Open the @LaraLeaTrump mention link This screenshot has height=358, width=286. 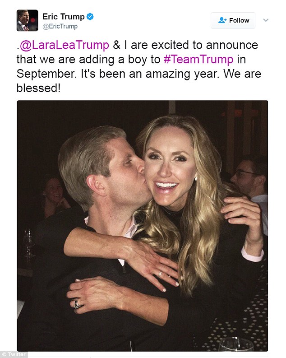[65, 45]
